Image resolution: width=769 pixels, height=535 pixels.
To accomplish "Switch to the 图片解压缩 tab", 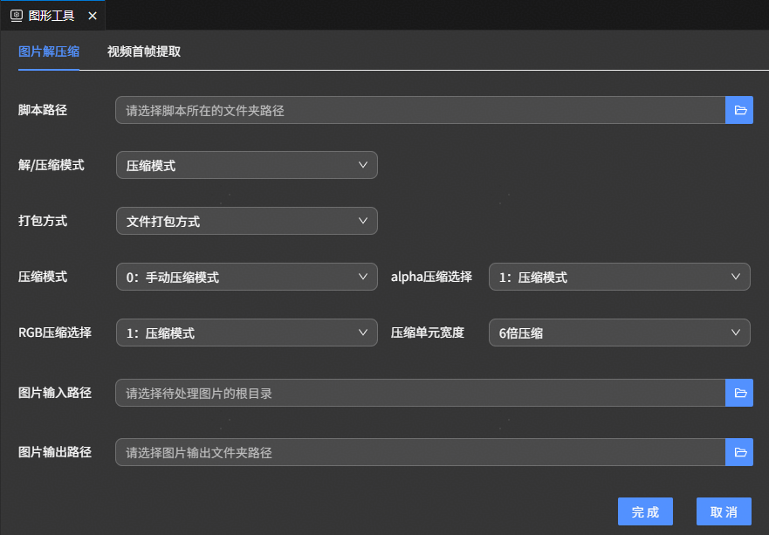I will [49, 51].
